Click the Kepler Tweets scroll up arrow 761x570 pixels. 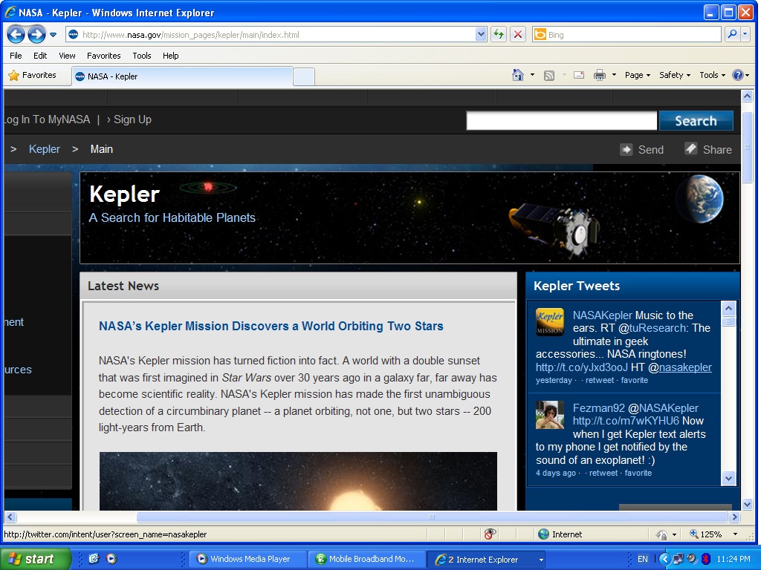pos(728,308)
